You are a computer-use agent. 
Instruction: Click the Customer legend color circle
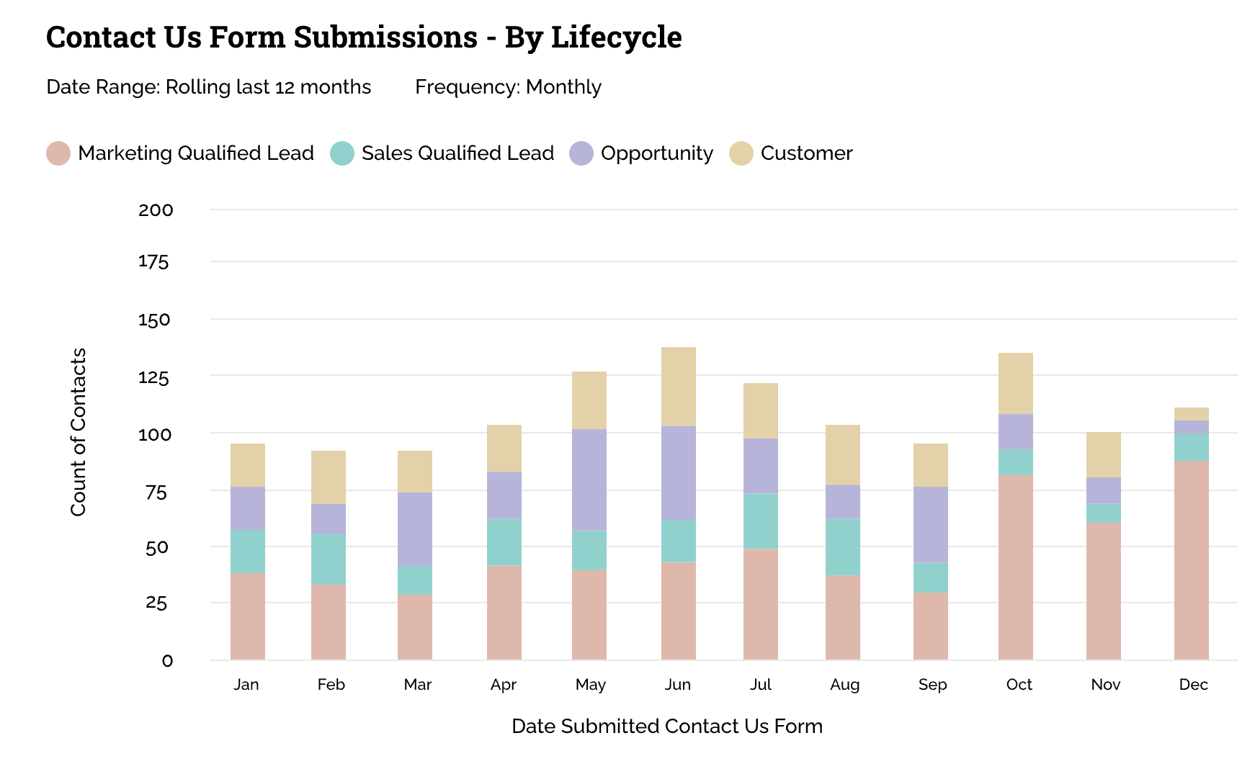click(741, 153)
